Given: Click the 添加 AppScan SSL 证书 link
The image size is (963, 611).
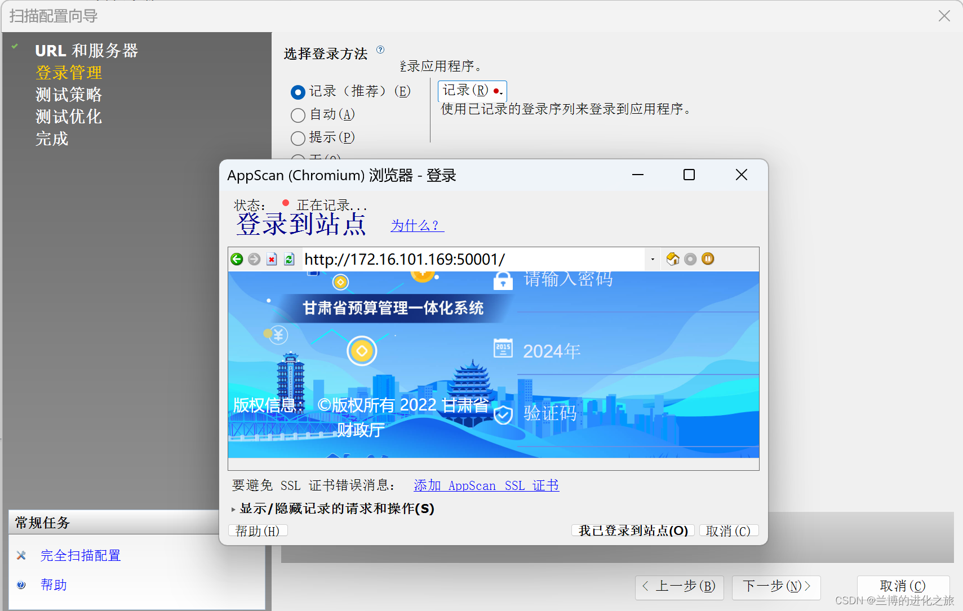Looking at the screenshot, I should (486, 485).
